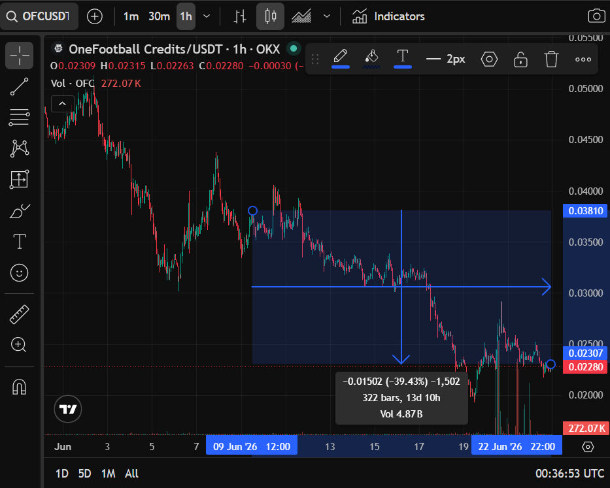Screen dimensions: 610x488
Task: Delete the drawing with trash icon
Action: [551, 59]
